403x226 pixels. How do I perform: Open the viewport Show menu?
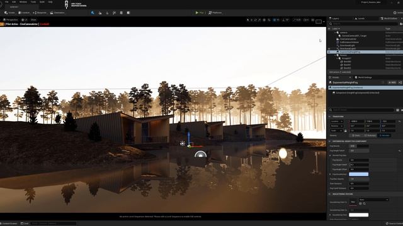pyautogui.click(x=33, y=19)
